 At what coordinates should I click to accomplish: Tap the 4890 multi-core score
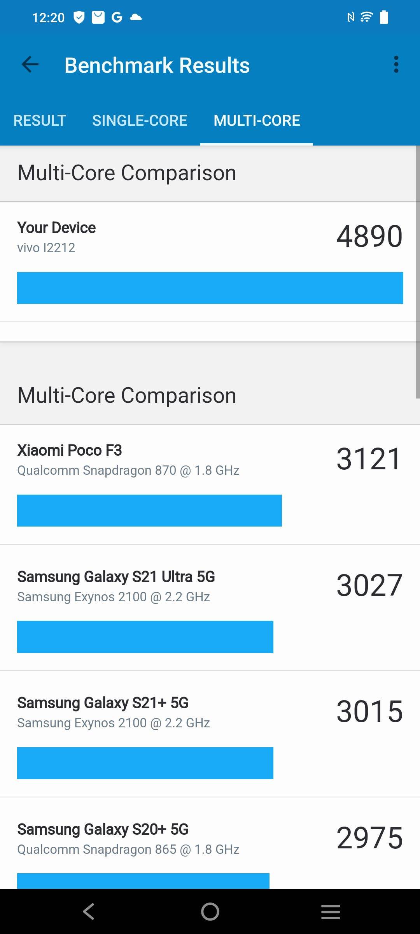[x=369, y=236]
